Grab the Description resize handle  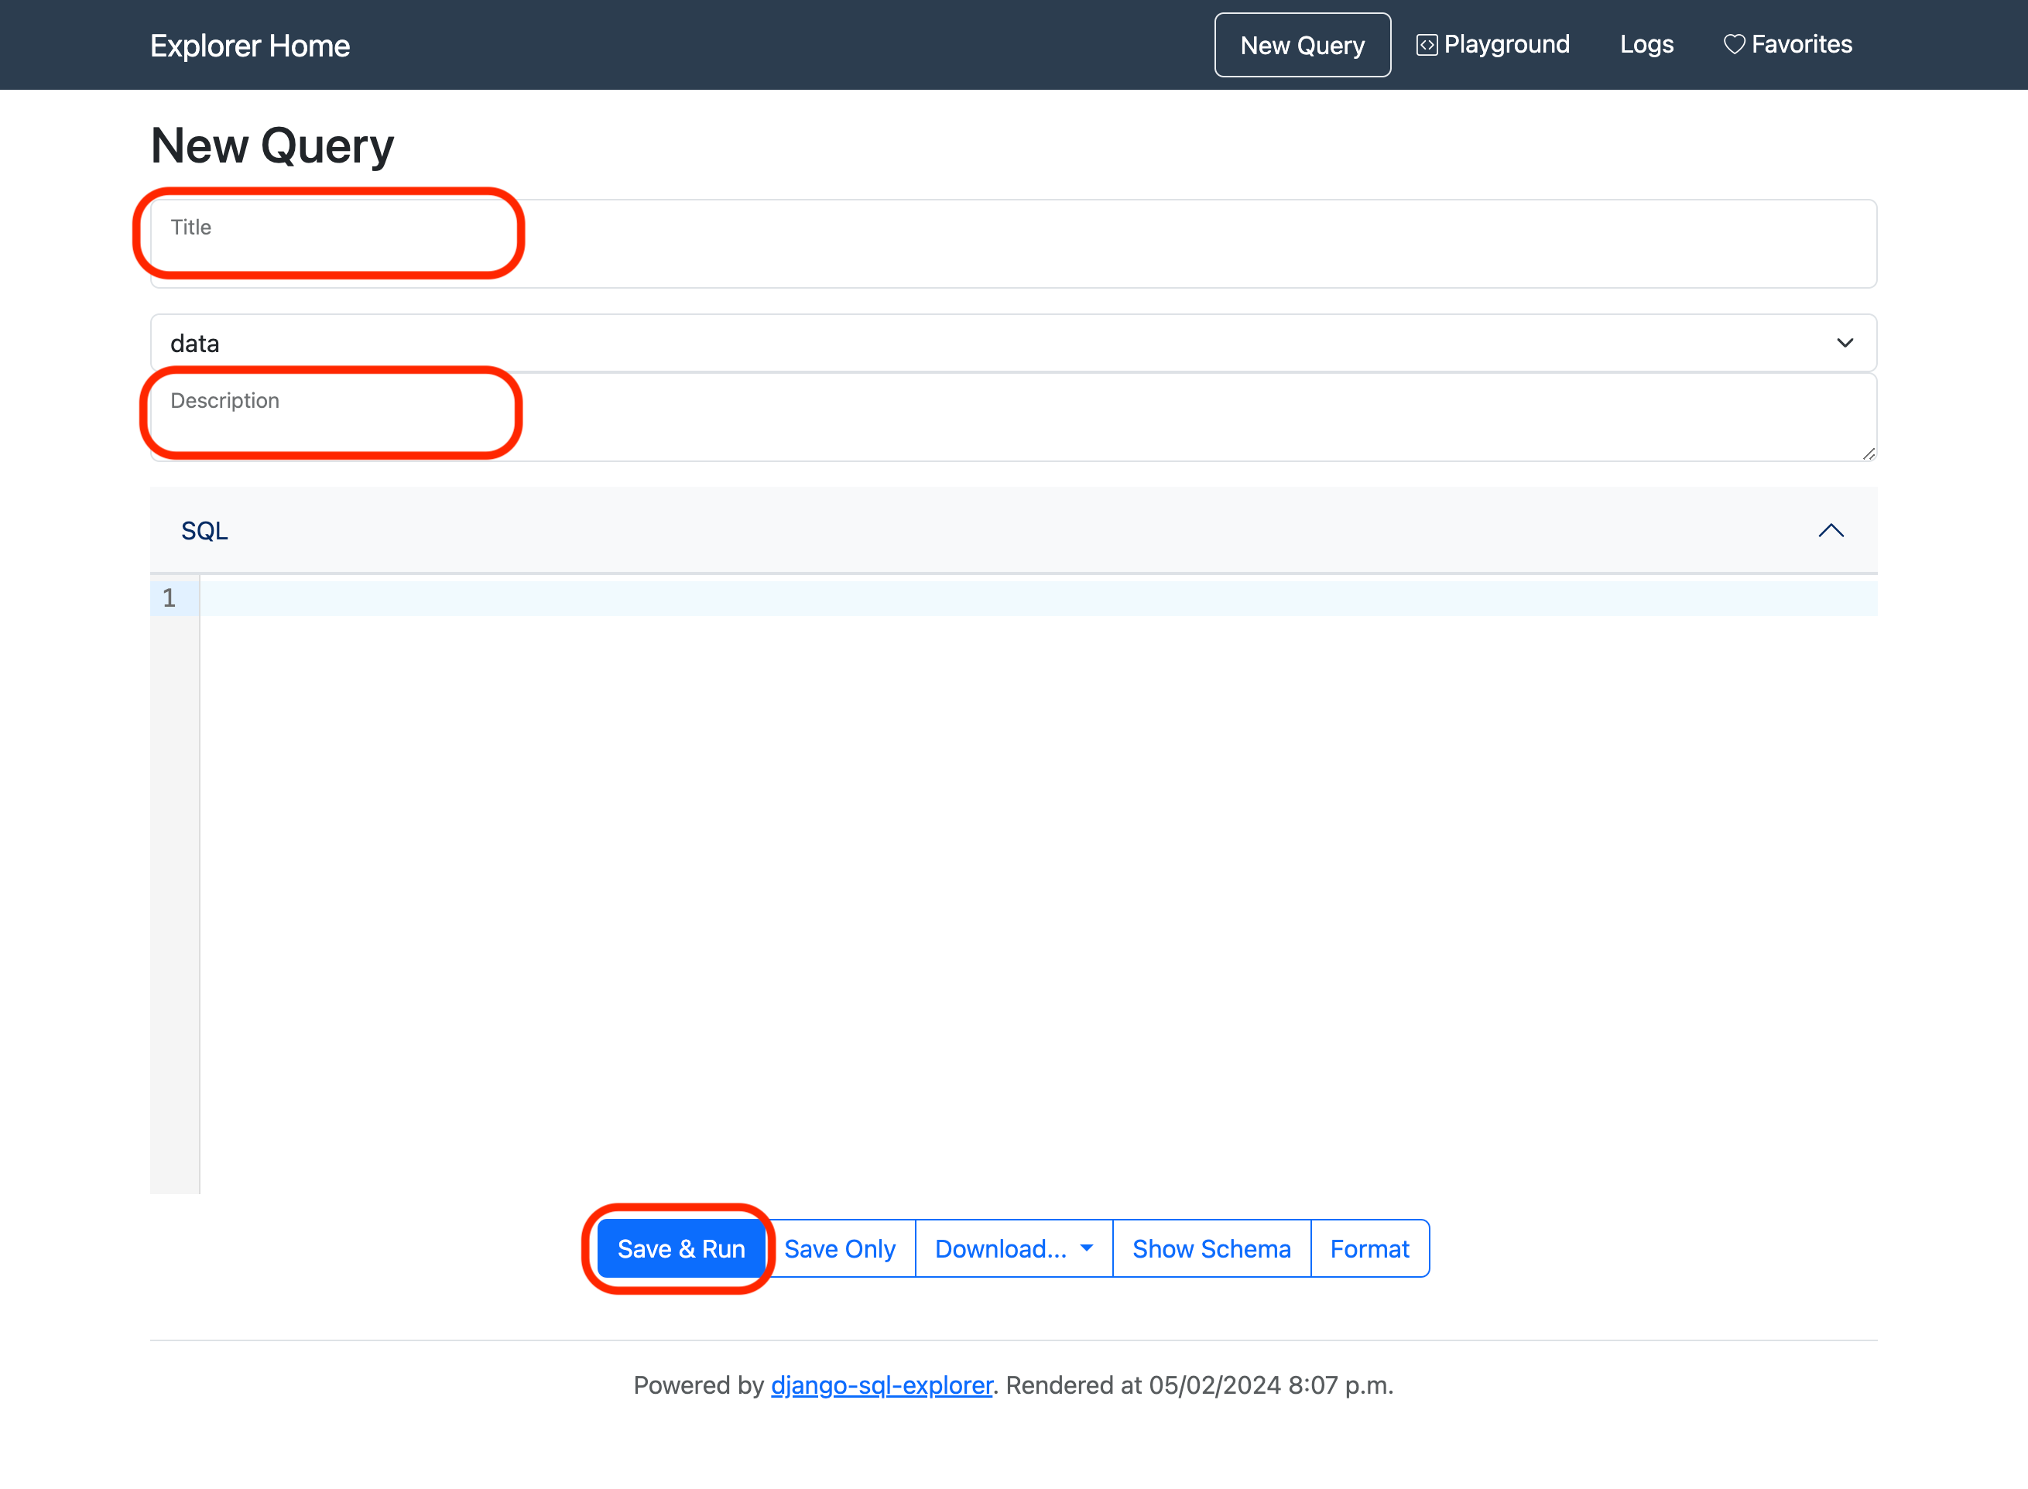pos(1869,454)
